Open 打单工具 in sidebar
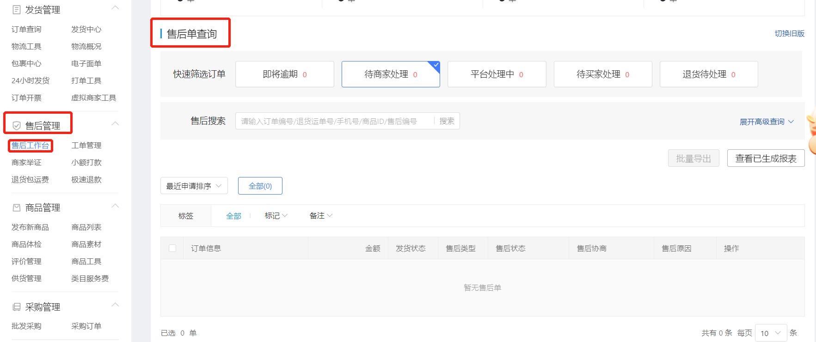 pyautogui.click(x=86, y=80)
